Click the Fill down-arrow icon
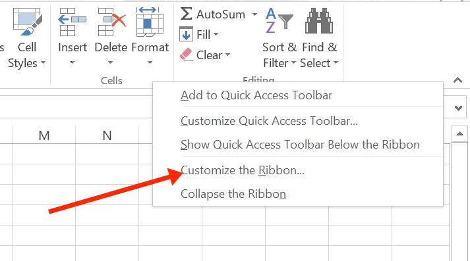The height and width of the screenshot is (261, 470). click(186, 34)
